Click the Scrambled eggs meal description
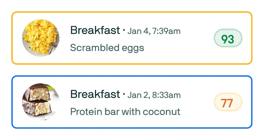The width and height of the screenshot is (264, 140). pyautogui.click(x=107, y=48)
